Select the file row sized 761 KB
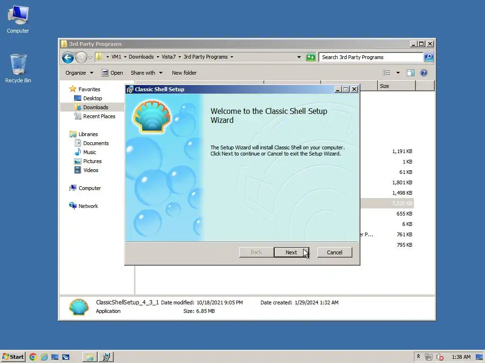The image size is (485, 363). (x=386, y=234)
